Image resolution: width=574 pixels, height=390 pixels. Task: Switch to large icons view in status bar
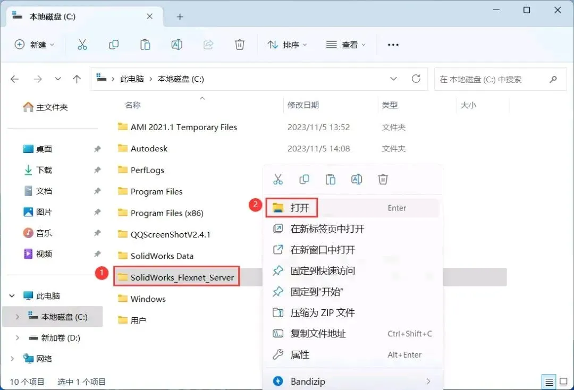click(x=564, y=382)
